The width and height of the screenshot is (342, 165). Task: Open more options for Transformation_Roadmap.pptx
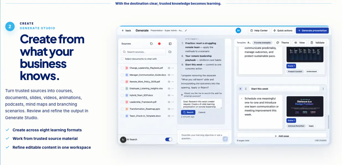click(173, 109)
